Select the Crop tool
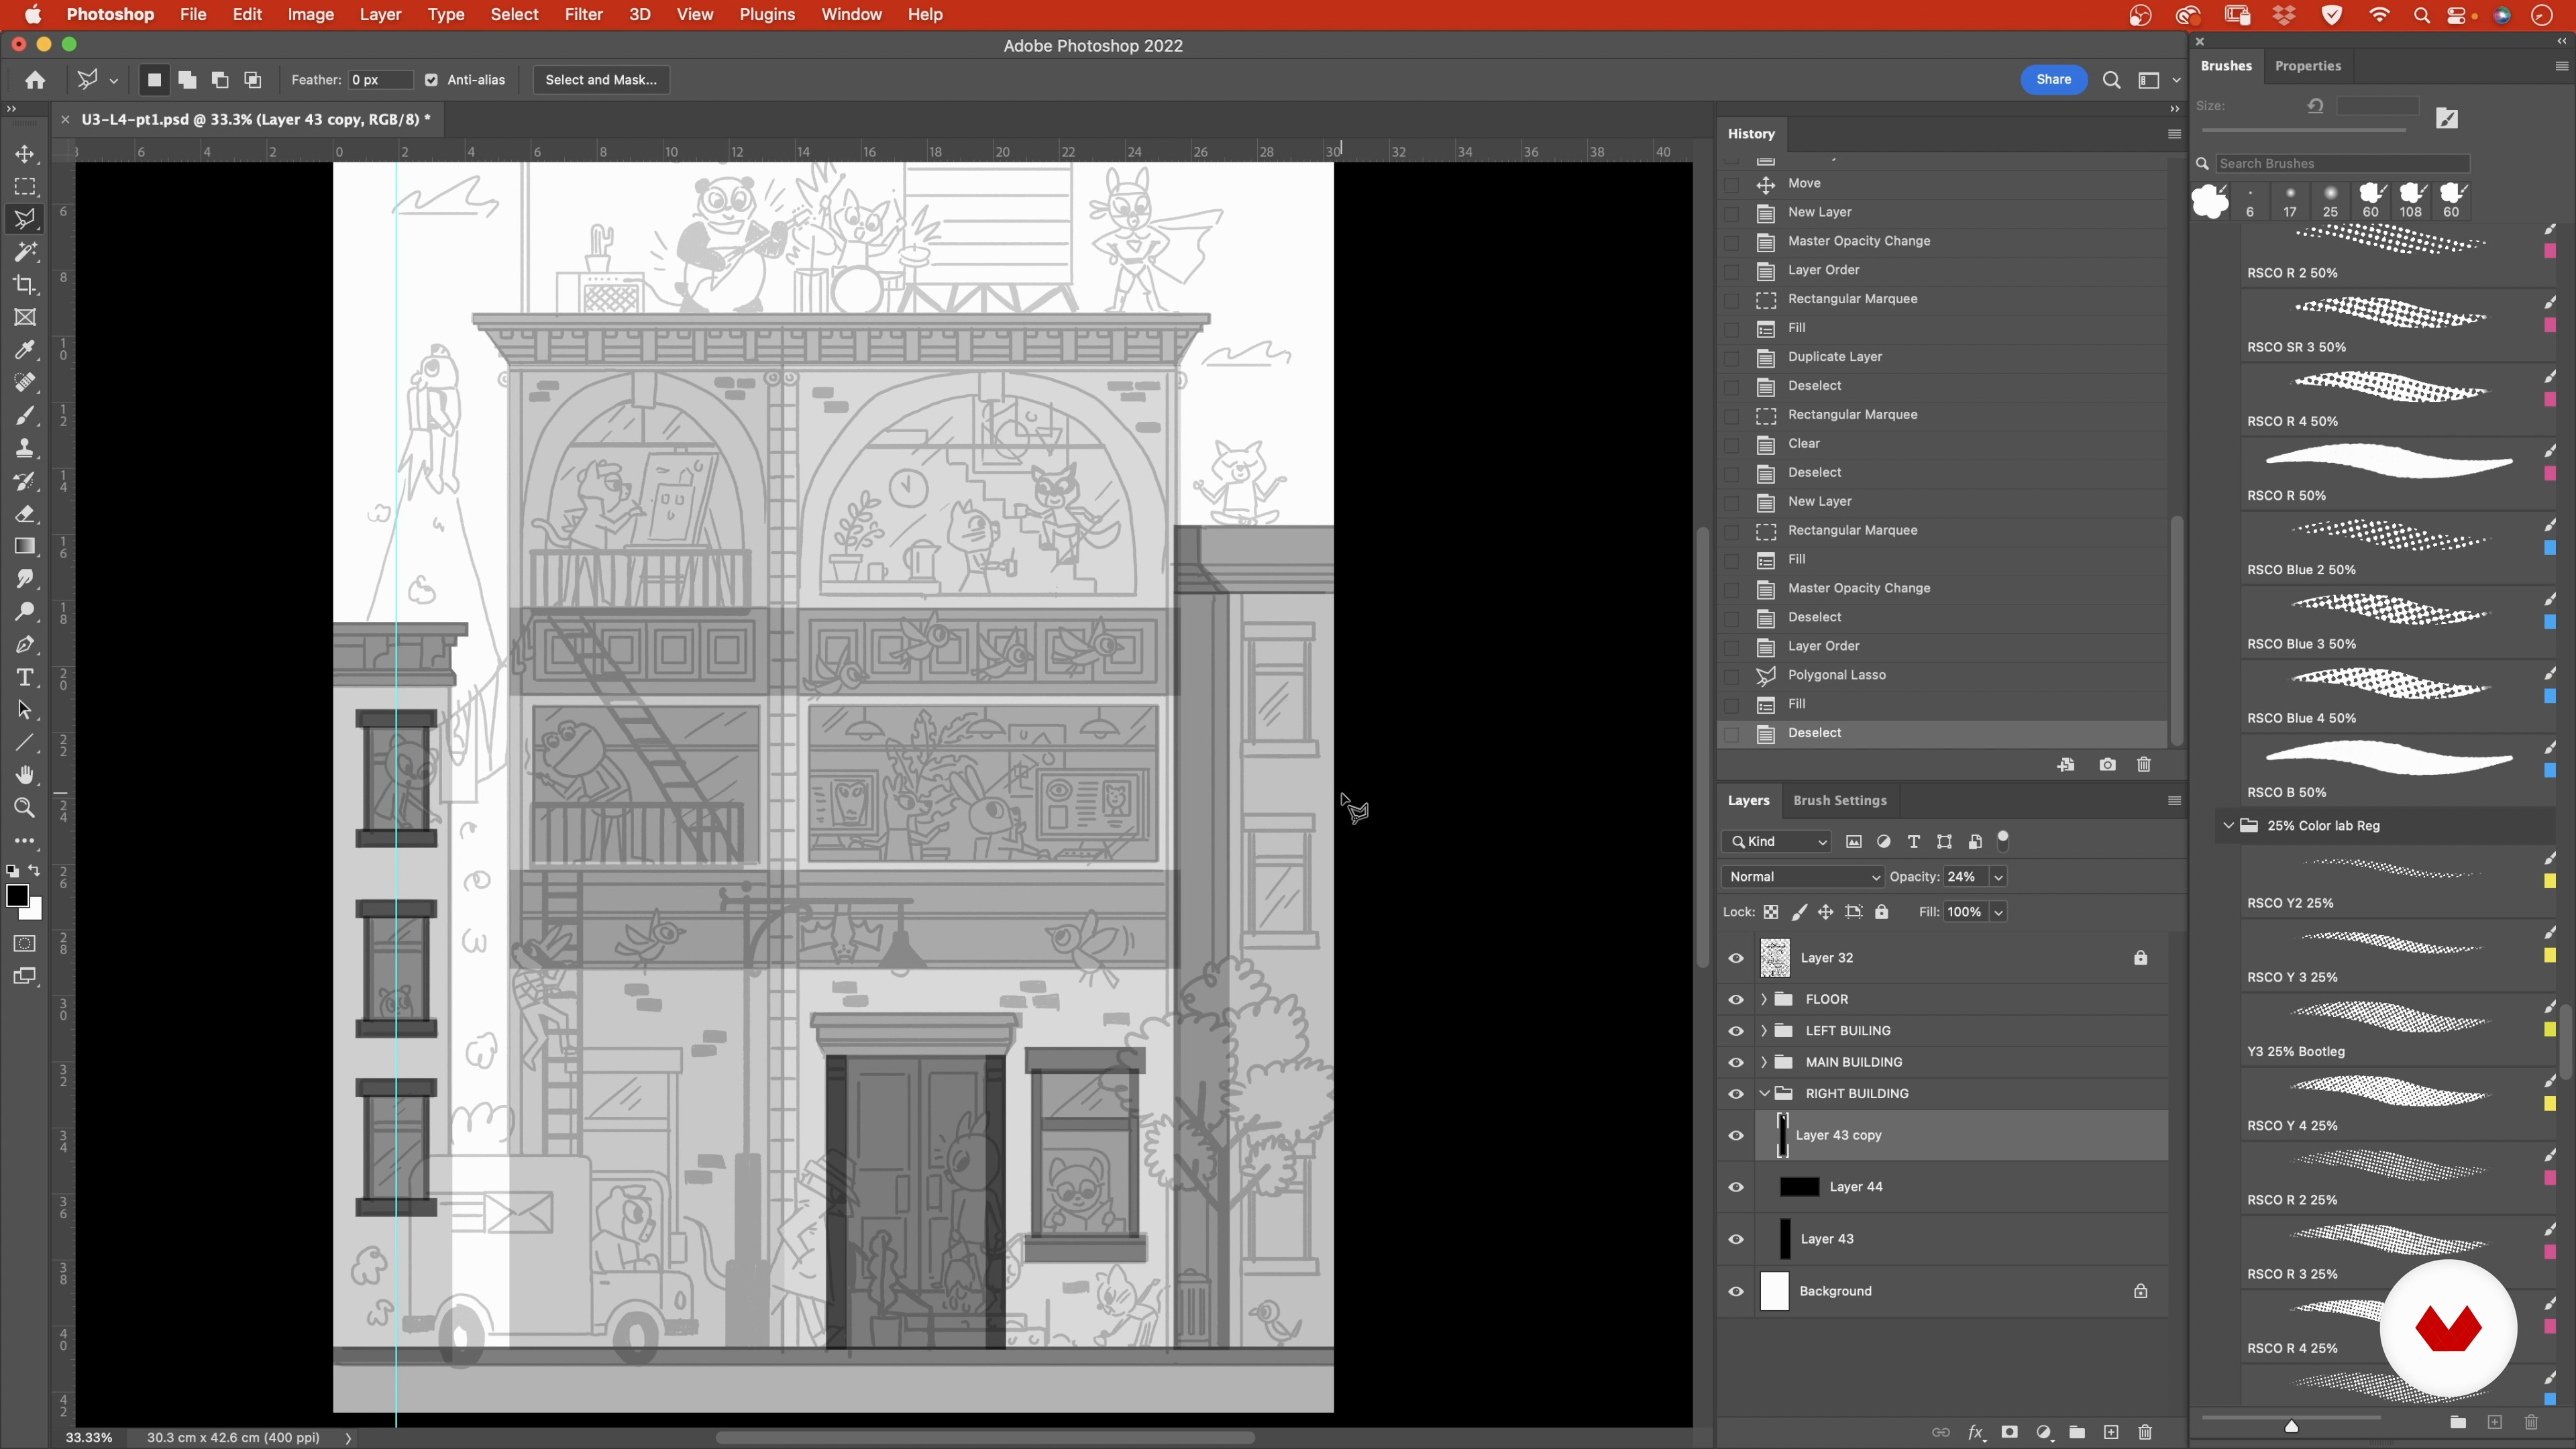The image size is (2576, 1449). pyautogui.click(x=25, y=285)
